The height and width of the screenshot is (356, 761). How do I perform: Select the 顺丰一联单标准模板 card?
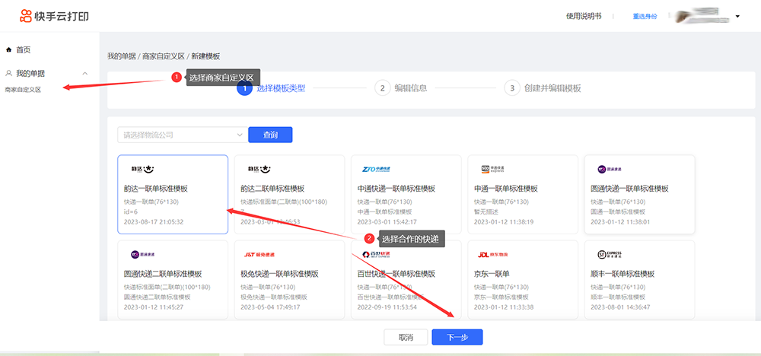coord(640,280)
